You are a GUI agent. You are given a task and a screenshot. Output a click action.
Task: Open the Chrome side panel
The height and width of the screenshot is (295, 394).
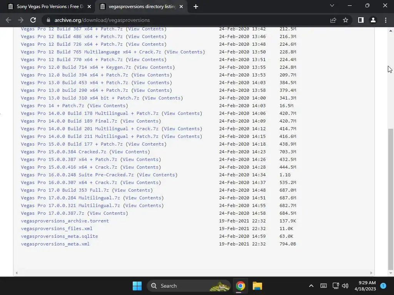click(x=361, y=20)
